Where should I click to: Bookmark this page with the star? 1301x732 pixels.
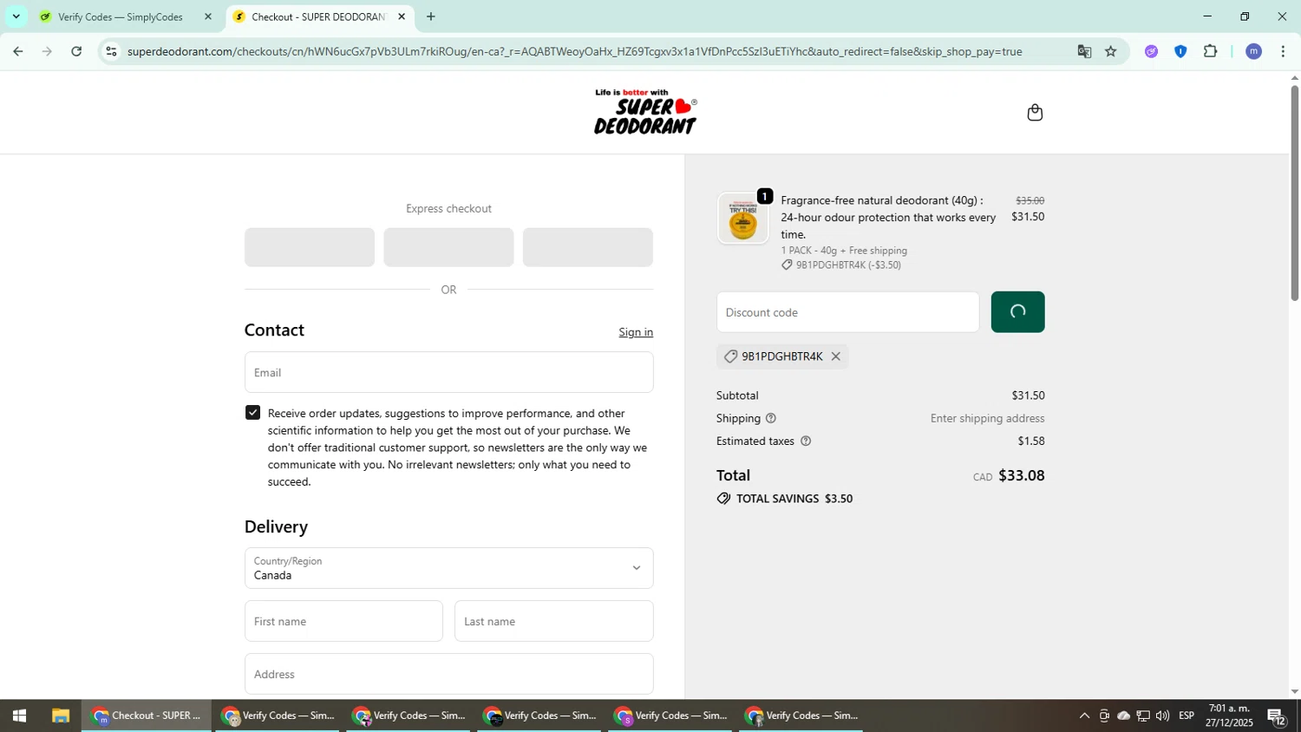(1111, 51)
